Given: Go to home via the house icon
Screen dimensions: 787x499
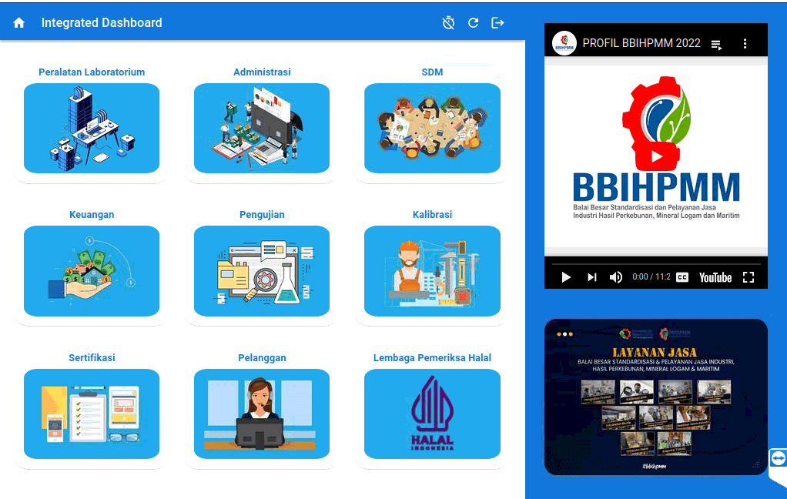Looking at the screenshot, I should coord(19,22).
